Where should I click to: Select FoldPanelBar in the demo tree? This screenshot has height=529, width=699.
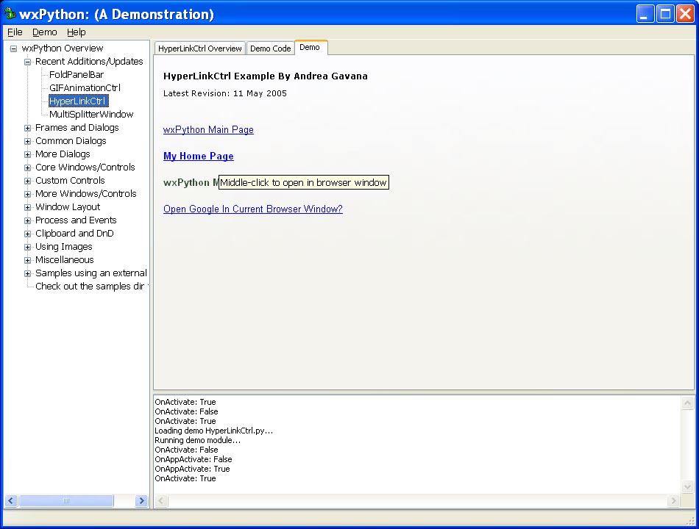point(77,75)
